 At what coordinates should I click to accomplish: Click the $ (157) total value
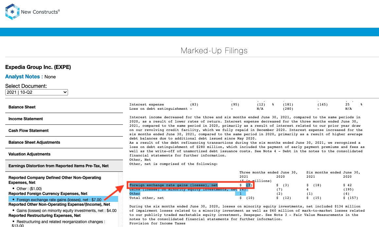[x=351, y=198]
